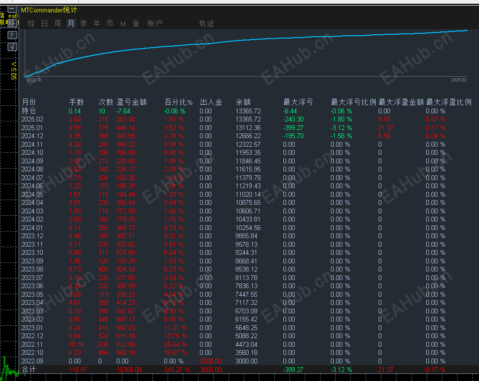Click the minimize dash button on the left panel
This screenshot has height=381, width=479.
(12, 9)
